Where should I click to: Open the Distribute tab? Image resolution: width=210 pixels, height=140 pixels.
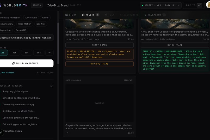(x=129, y=15)
